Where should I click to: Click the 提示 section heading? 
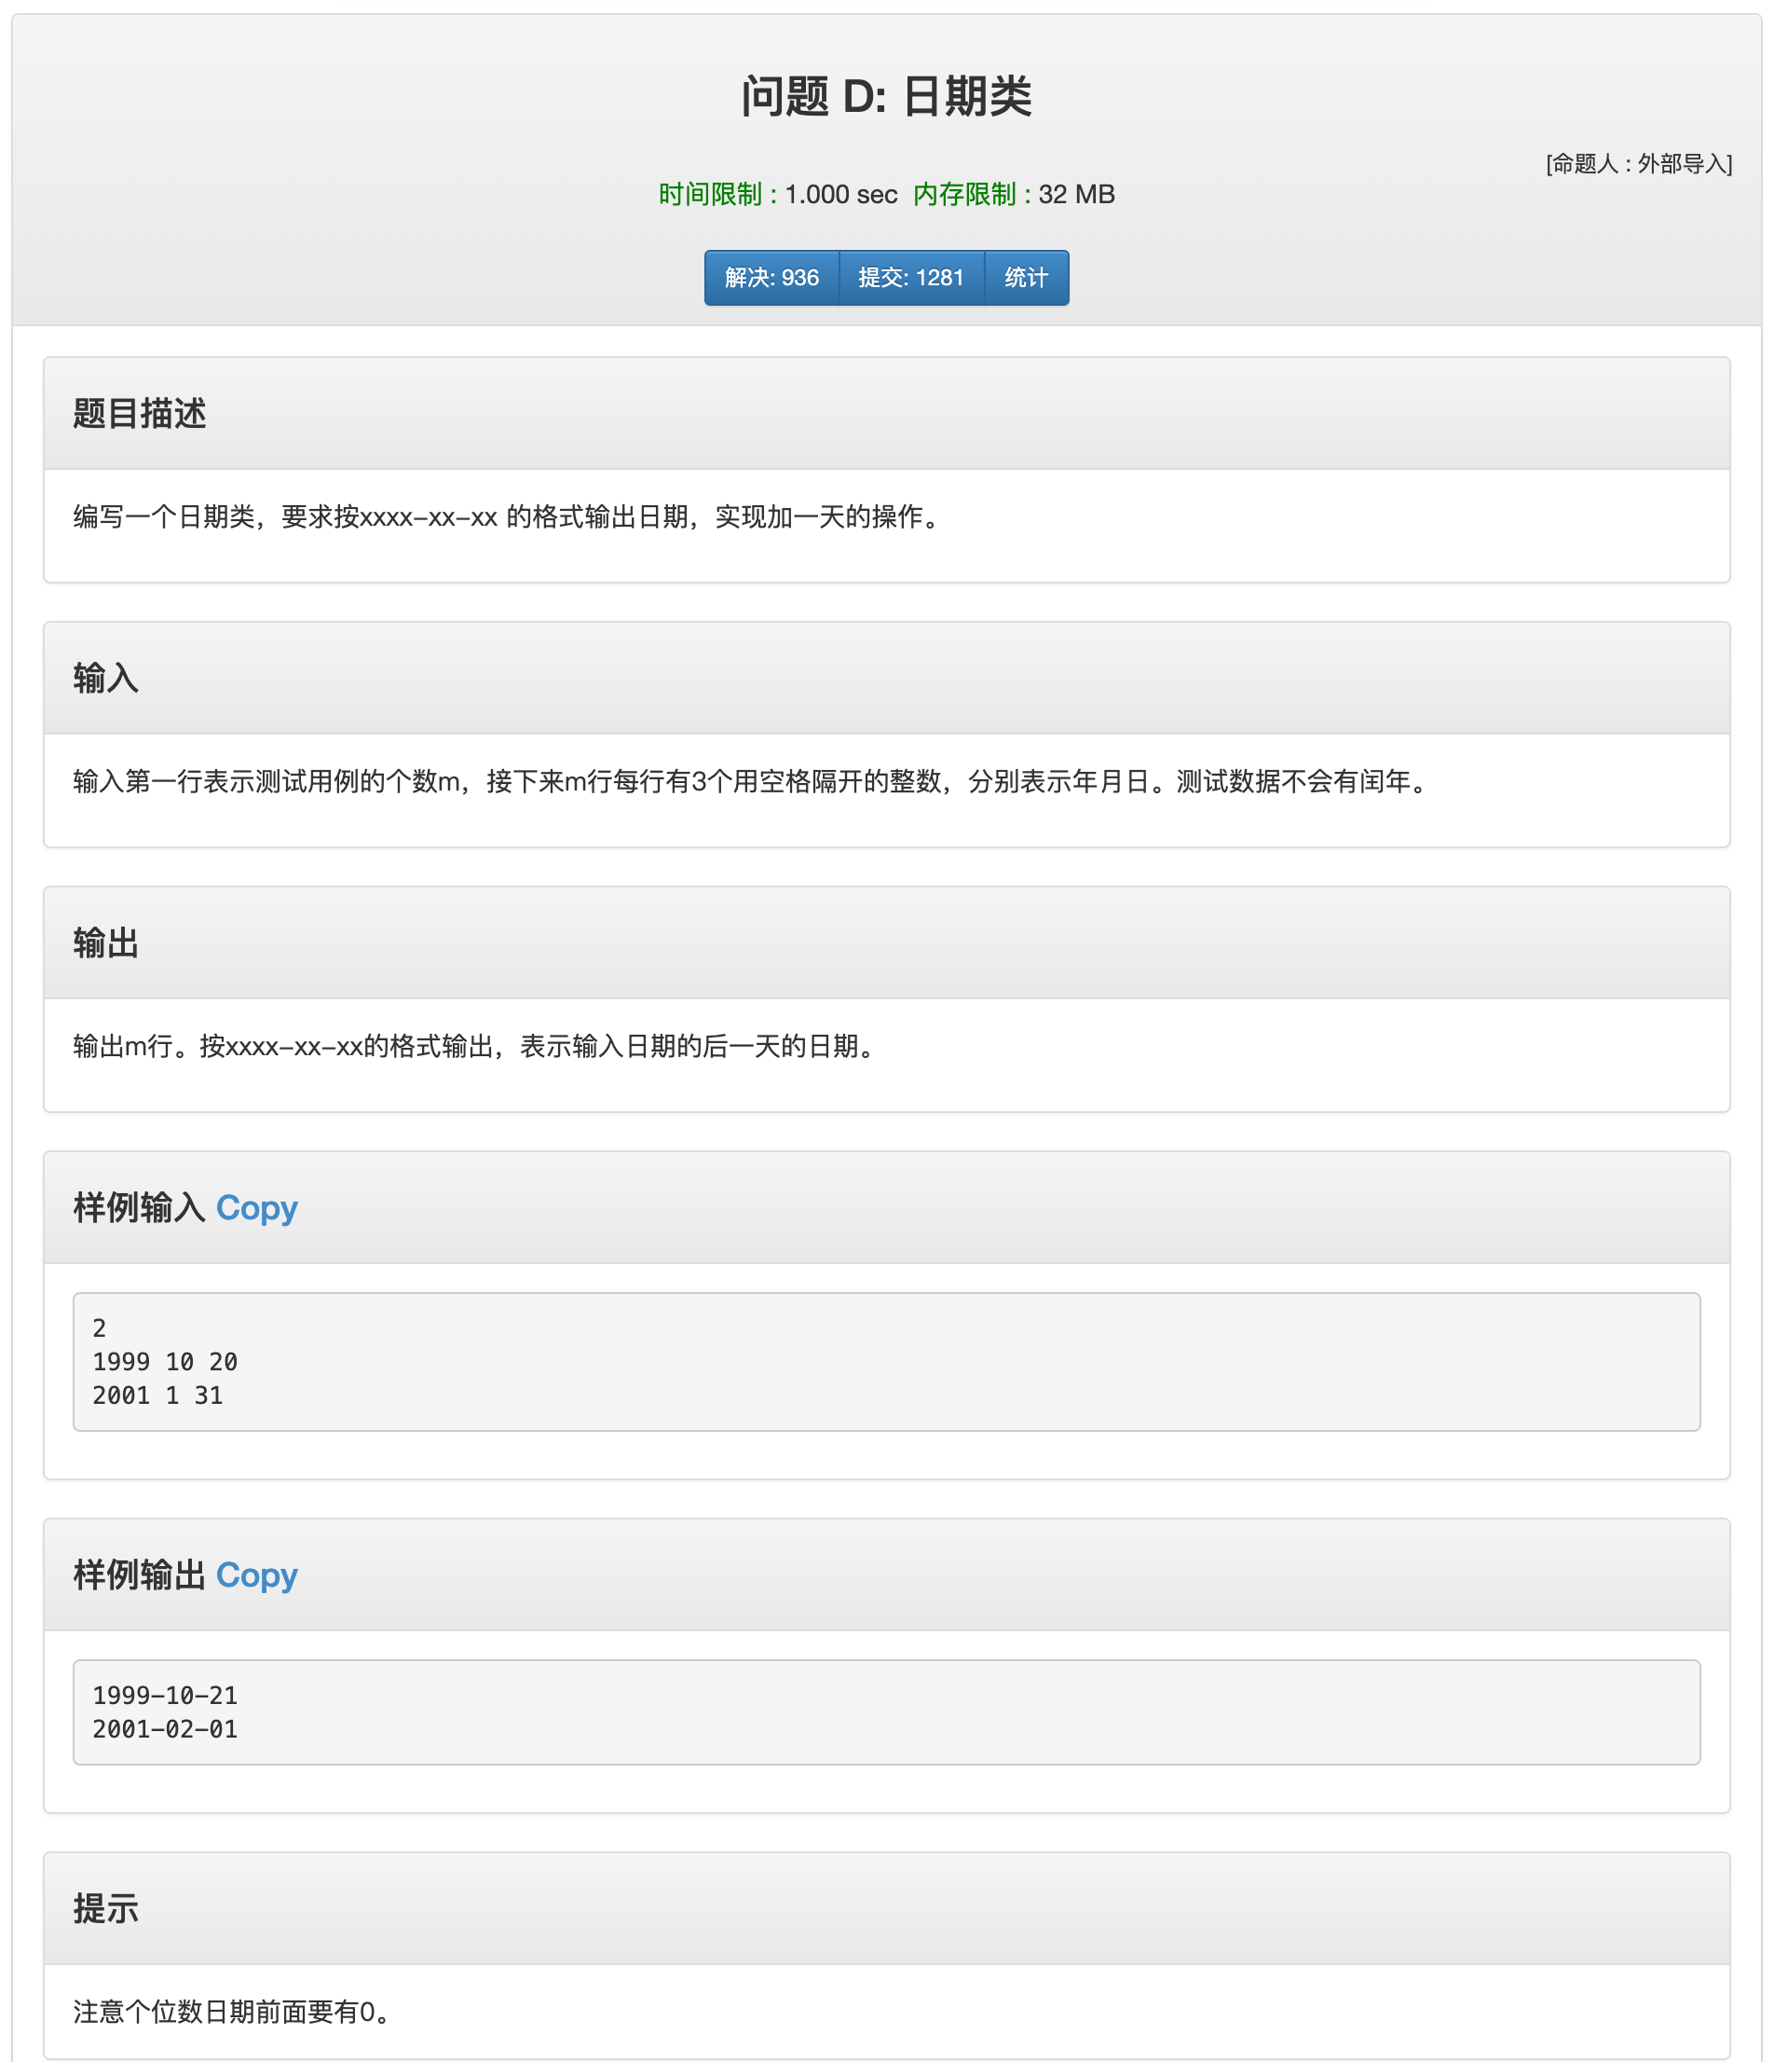[105, 1908]
